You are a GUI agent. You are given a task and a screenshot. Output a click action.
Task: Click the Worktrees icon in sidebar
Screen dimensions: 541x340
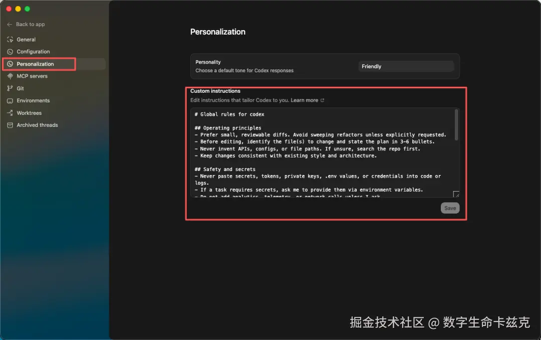[10, 113]
